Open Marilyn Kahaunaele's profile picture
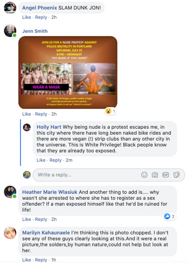This screenshot has height=263, width=189. (x=10, y=233)
